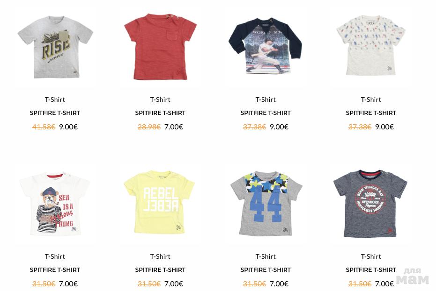Image resolution: width=436 pixels, height=291 pixels.
Task: Click the 7.00€ price under bulldog shirt
Action: point(68,284)
